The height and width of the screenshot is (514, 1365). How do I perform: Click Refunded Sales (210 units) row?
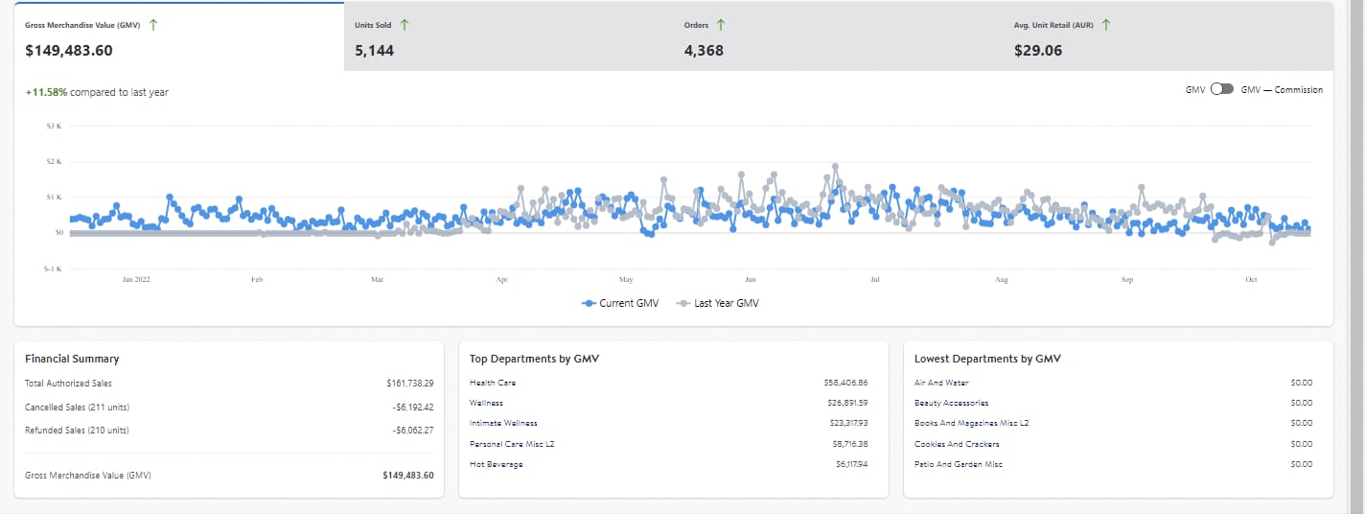coord(229,430)
